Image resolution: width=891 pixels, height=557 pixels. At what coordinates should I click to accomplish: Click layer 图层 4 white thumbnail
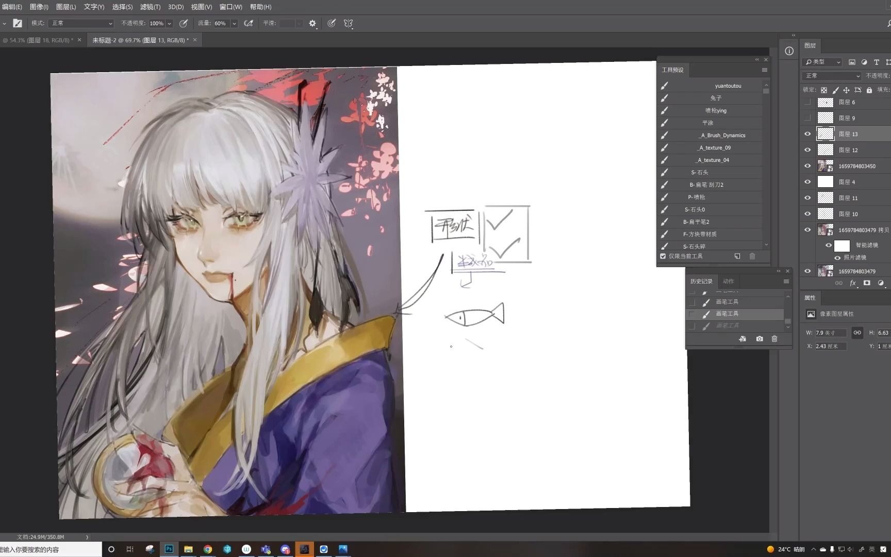826,182
